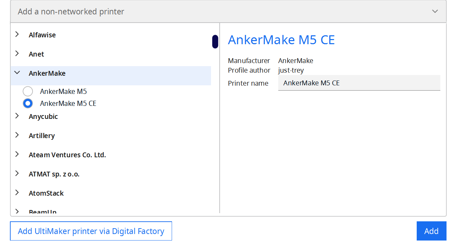Collapse the AnkerMake category
The height and width of the screenshot is (246, 452).
click(17, 72)
